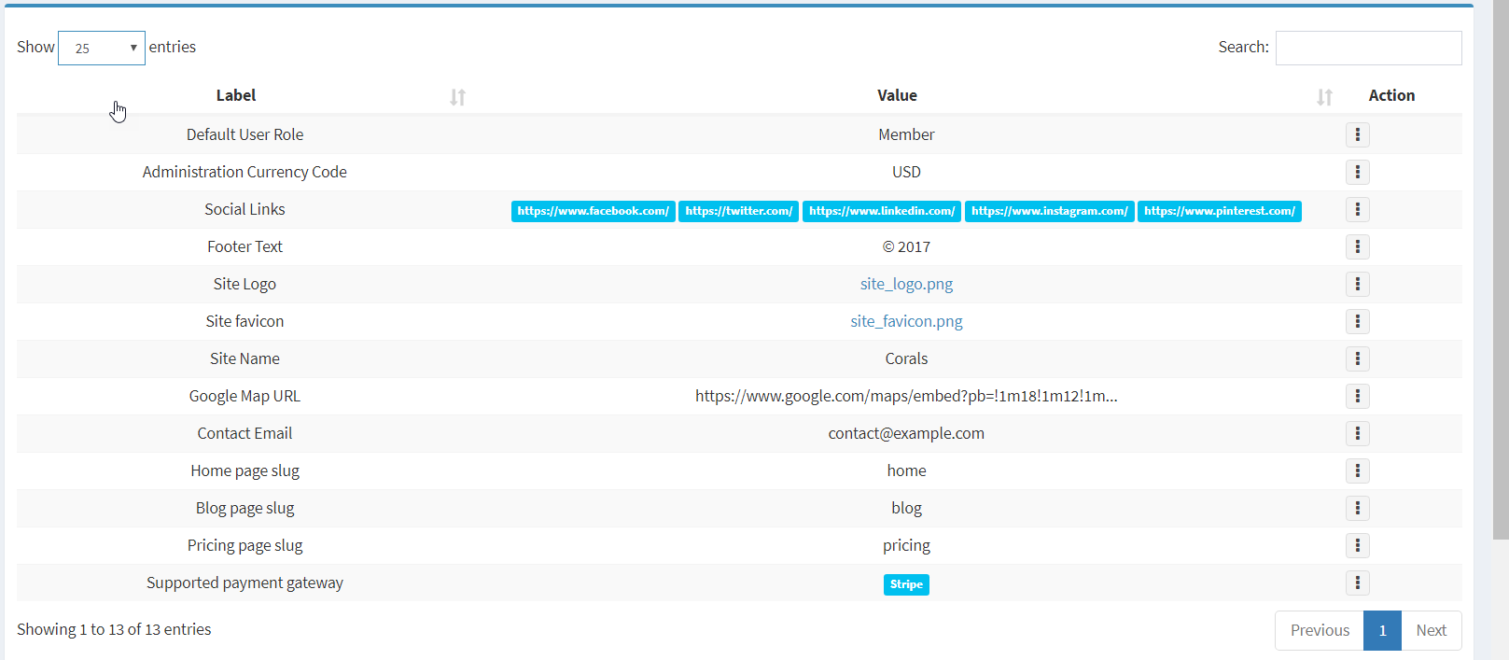Go to the Next page

[x=1431, y=631]
